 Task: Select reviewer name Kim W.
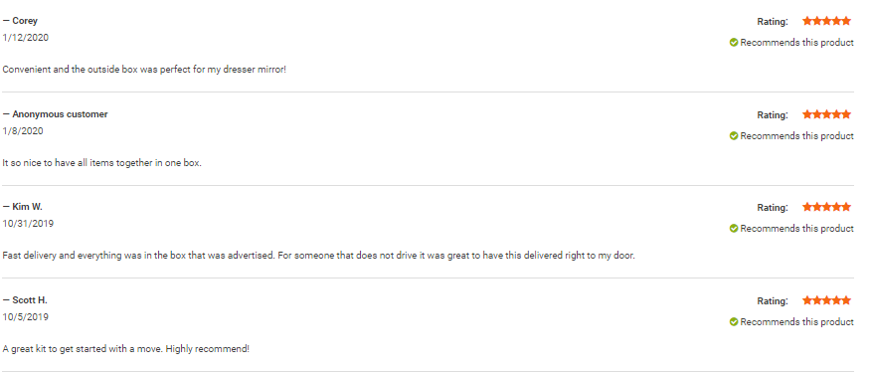pos(27,207)
